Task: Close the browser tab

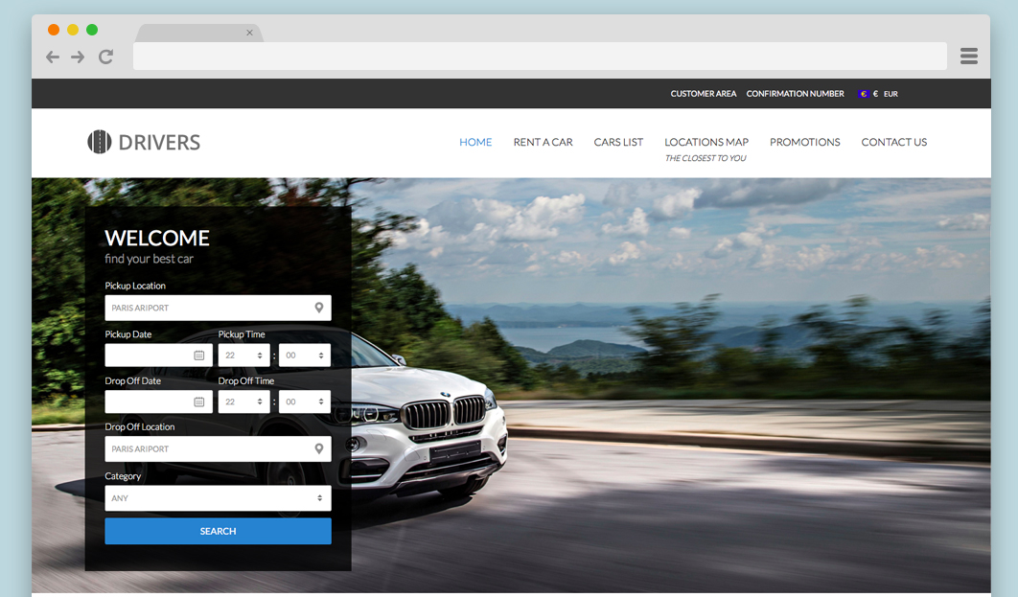Action: (x=249, y=33)
